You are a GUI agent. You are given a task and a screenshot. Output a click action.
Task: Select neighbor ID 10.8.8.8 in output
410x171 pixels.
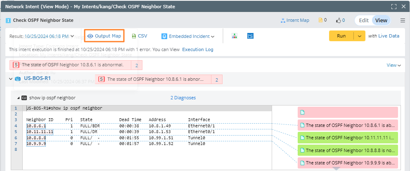point(36,138)
